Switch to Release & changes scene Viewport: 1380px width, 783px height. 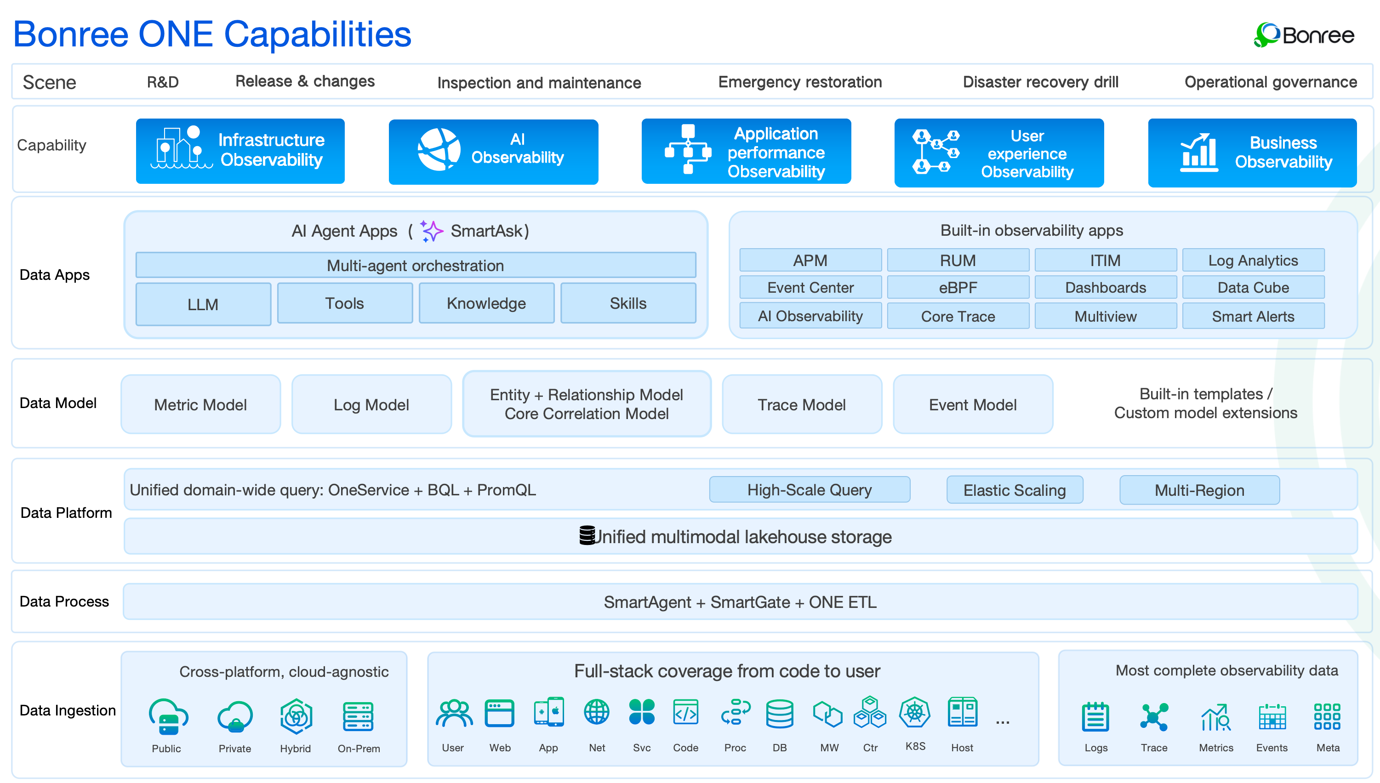(x=305, y=81)
